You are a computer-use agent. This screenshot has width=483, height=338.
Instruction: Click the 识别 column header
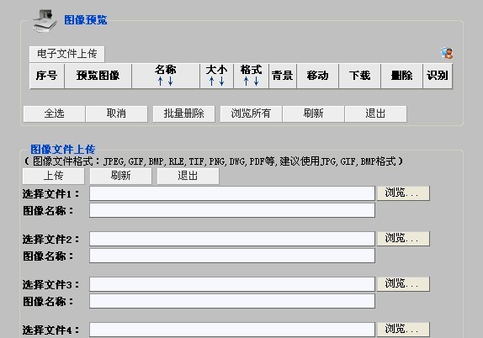[x=438, y=76]
